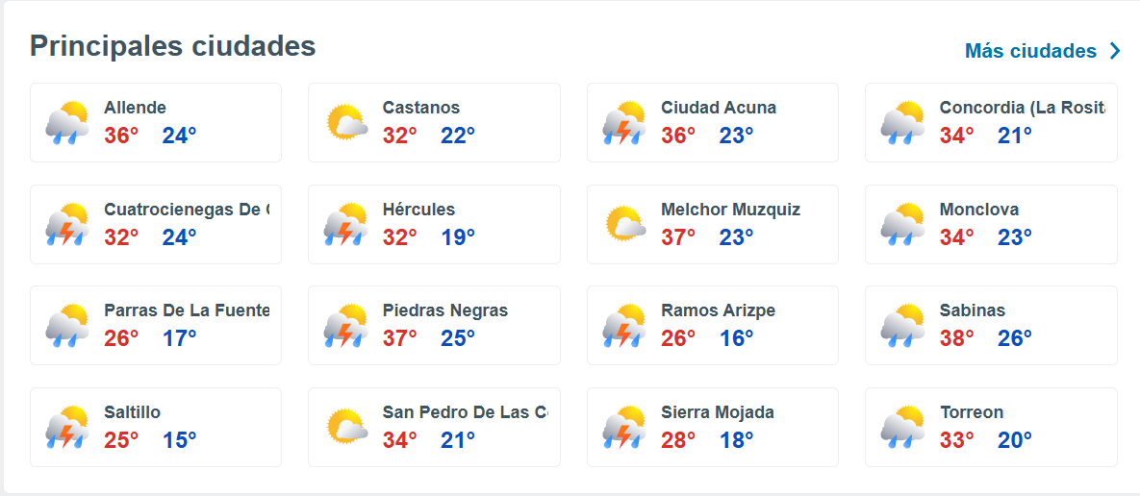Click the partly cloudy icon for Castanos
Viewport: 1140px width, 496px height.
coord(346,123)
